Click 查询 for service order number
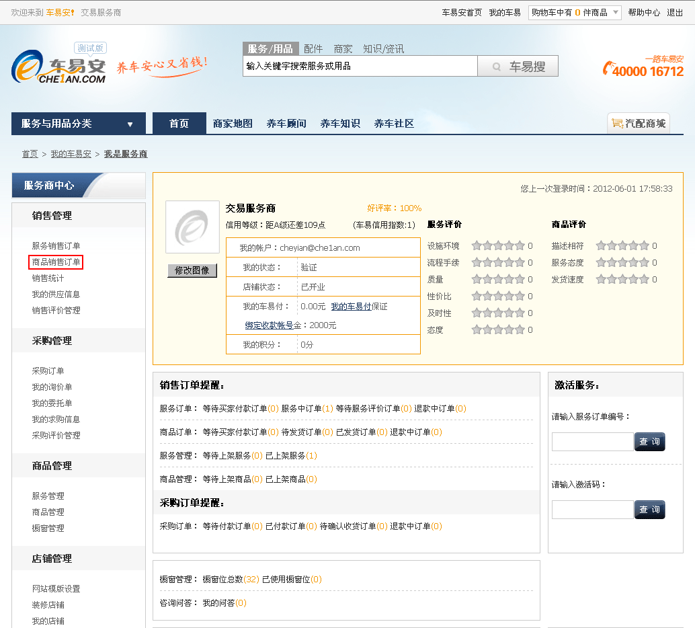Screen dimensions: 695x628 [x=650, y=442]
